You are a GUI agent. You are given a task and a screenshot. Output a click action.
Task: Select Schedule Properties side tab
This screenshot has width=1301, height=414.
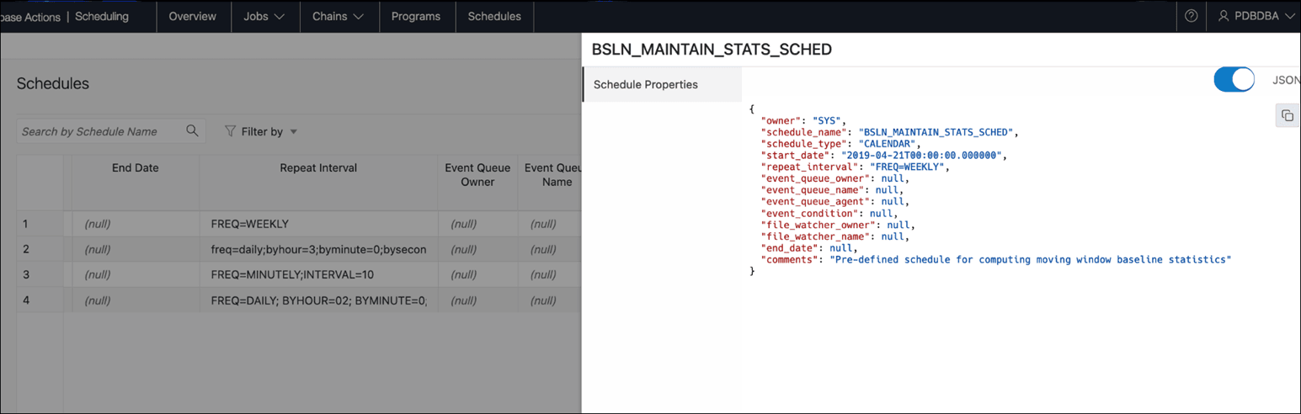coord(646,84)
